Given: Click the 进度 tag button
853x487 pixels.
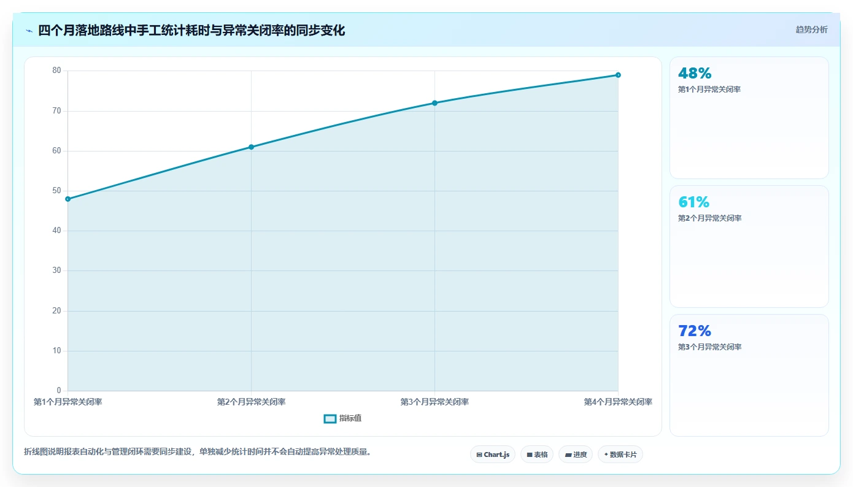Looking at the screenshot, I should pos(576,454).
